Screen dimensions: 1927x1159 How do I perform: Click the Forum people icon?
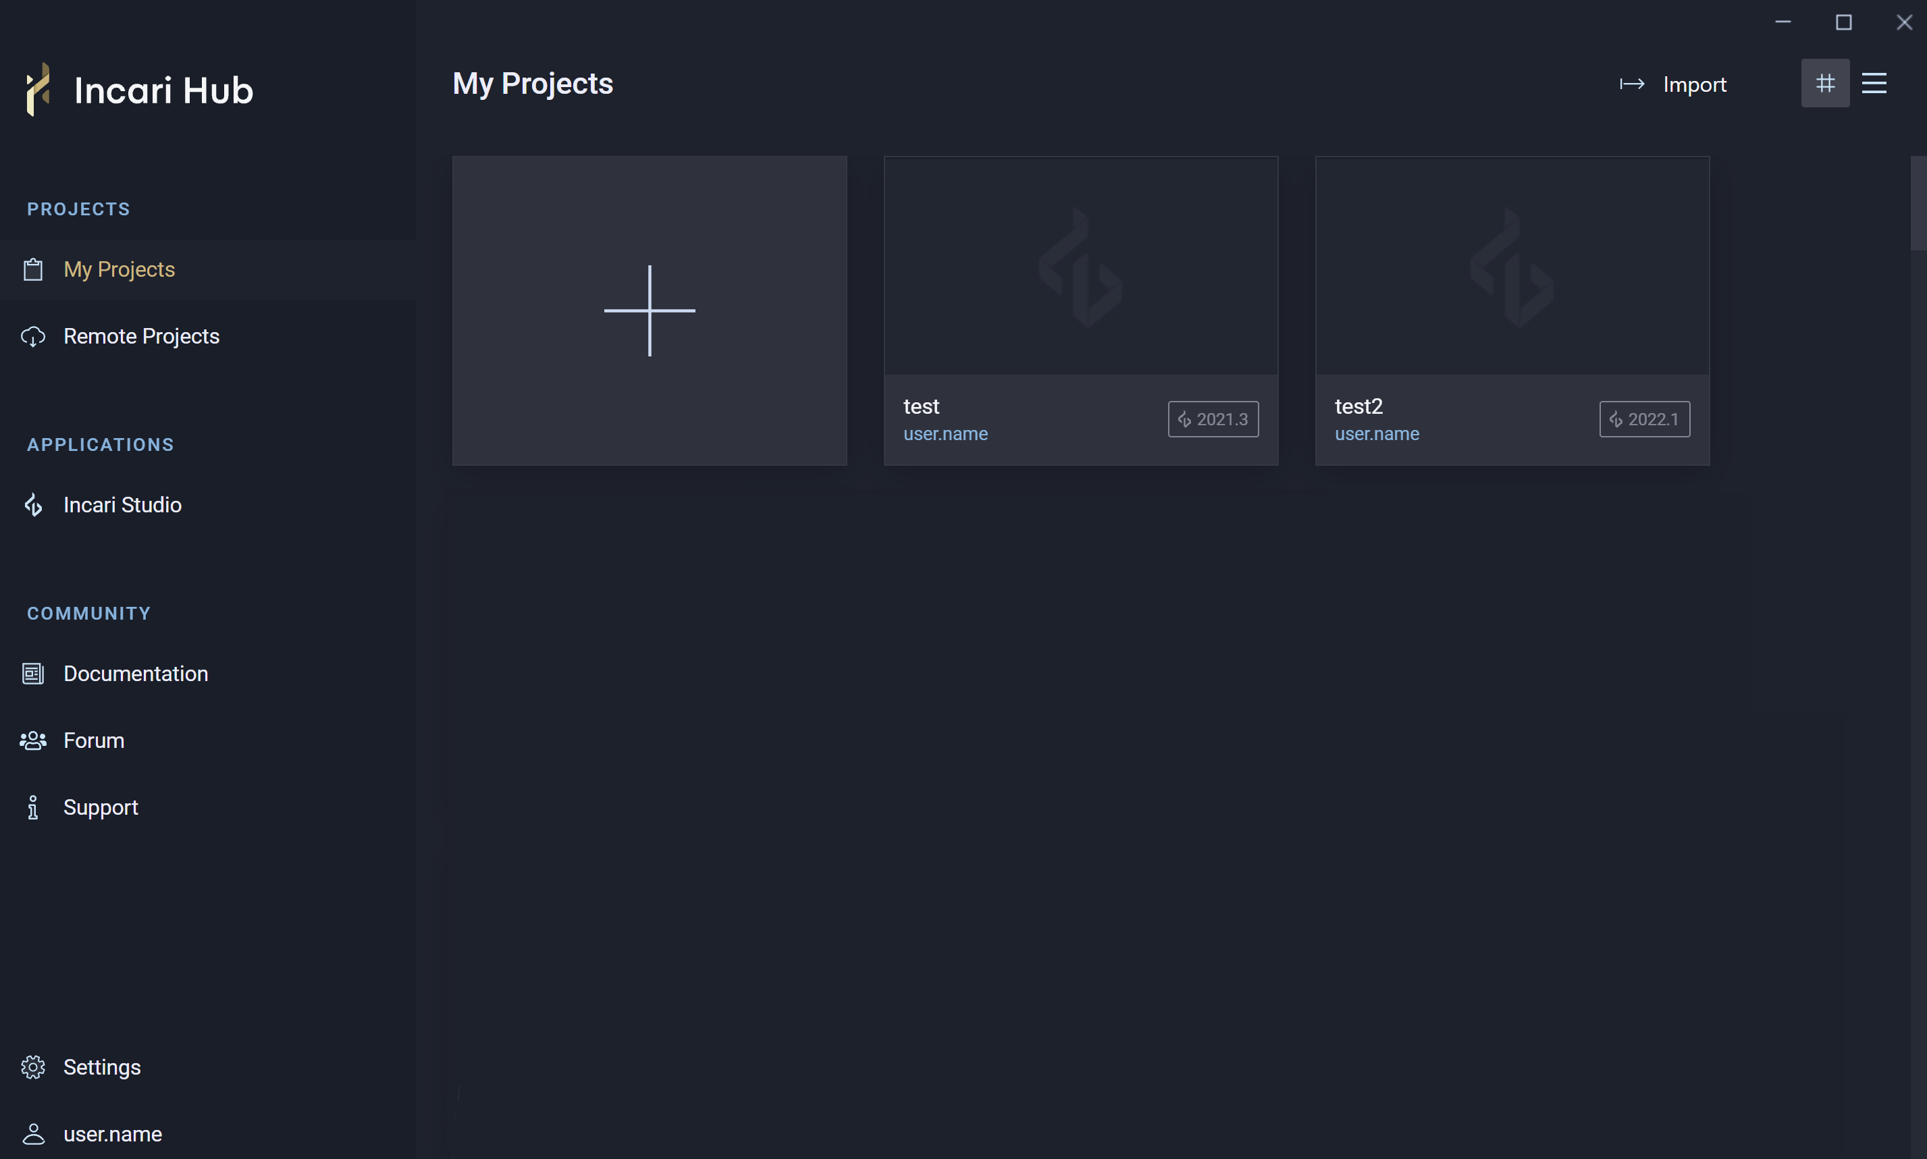pyautogui.click(x=33, y=740)
